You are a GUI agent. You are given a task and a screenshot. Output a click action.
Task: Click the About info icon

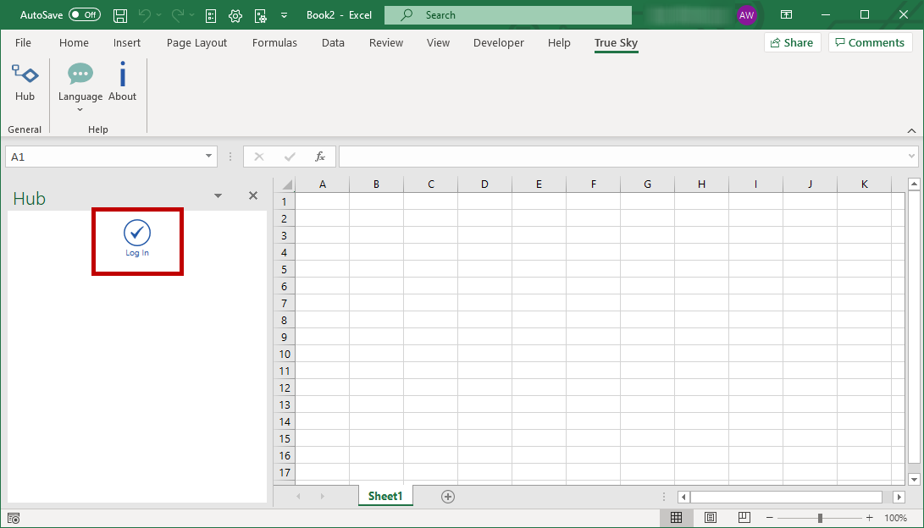point(122,74)
